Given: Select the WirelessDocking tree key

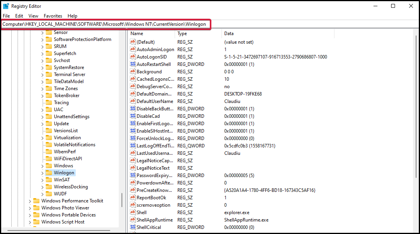Looking at the screenshot, I should [71, 187].
